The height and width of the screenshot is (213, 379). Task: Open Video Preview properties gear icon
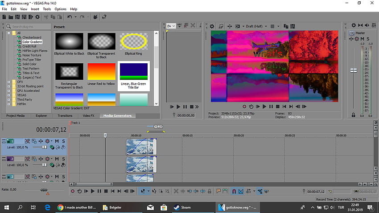(212, 26)
